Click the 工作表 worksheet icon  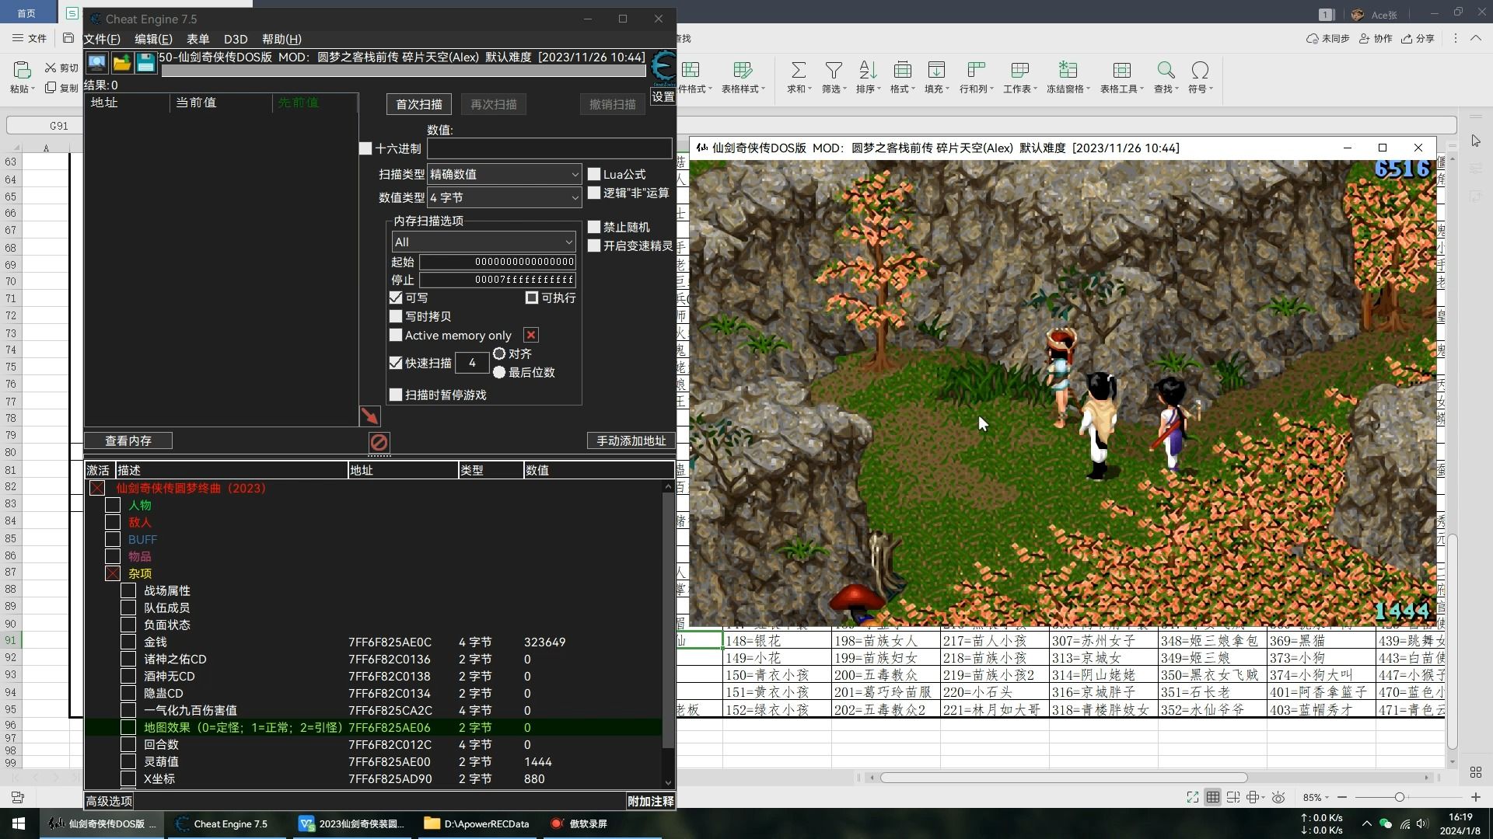click(1019, 71)
